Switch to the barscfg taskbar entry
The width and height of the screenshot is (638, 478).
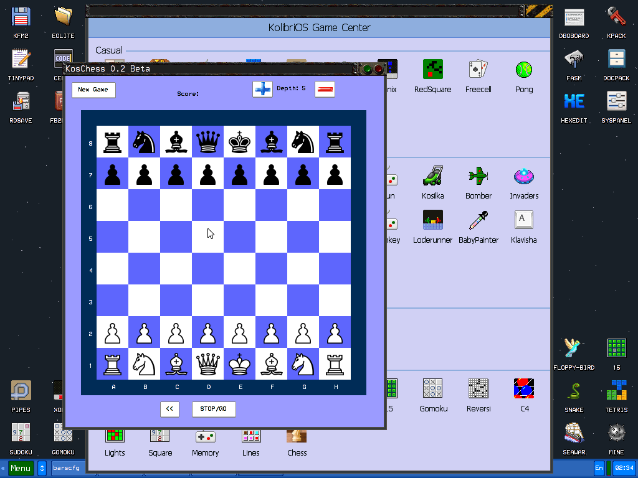click(x=65, y=467)
